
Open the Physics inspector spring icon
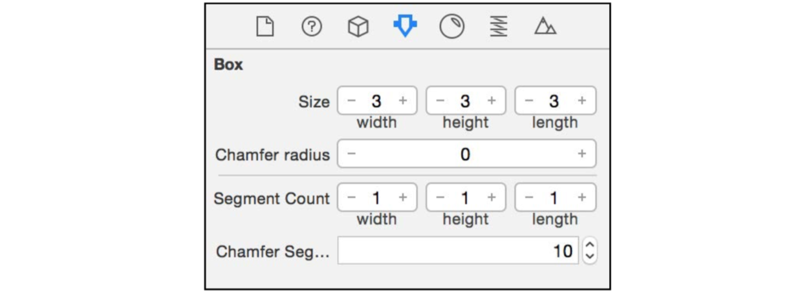pos(499,27)
